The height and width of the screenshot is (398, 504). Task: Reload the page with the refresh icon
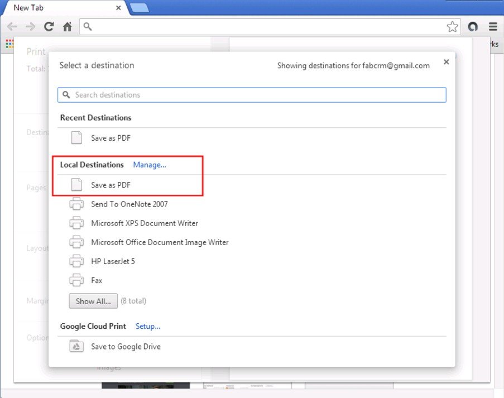click(x=49, y=26)
